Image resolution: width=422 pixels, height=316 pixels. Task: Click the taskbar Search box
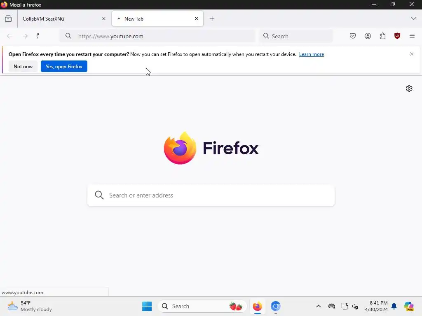[x=202, y=306]
